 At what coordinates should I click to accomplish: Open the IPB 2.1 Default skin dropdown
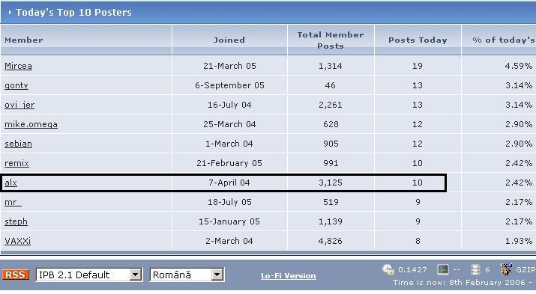pos(89,275)
